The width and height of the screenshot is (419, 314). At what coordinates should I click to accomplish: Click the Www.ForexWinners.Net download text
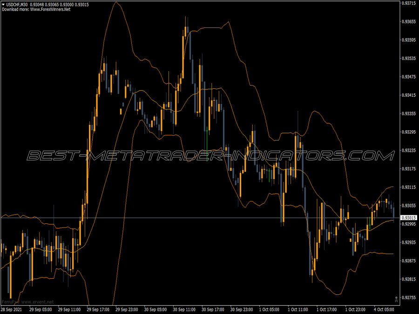[50, 9]
